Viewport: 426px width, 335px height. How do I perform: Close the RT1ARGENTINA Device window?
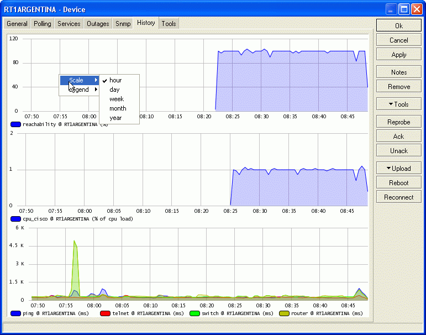coord(417,9)
